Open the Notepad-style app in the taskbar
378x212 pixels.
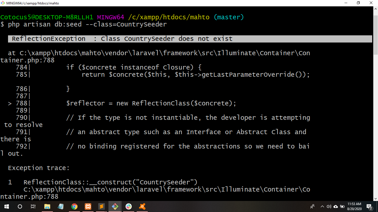[61, 206]
